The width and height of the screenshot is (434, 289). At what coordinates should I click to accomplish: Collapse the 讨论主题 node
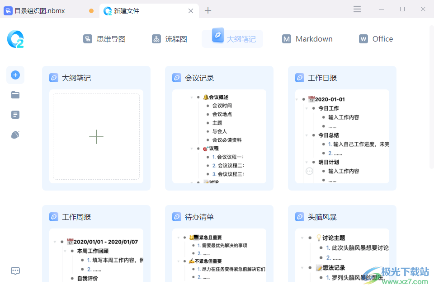pos(302,238)
